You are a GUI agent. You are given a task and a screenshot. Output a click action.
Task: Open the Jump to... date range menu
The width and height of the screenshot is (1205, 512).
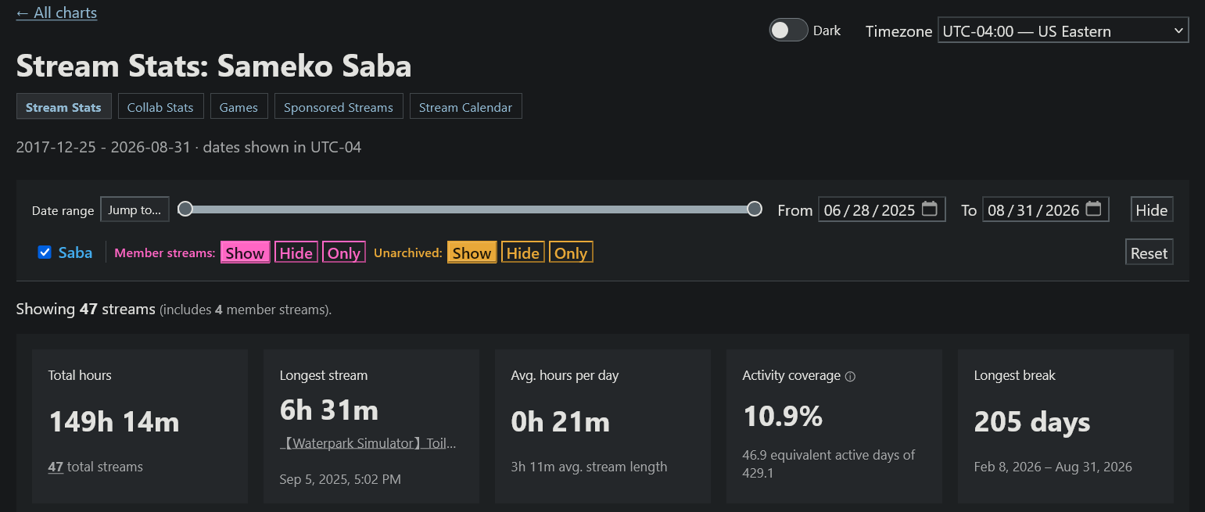pos(134,209)
